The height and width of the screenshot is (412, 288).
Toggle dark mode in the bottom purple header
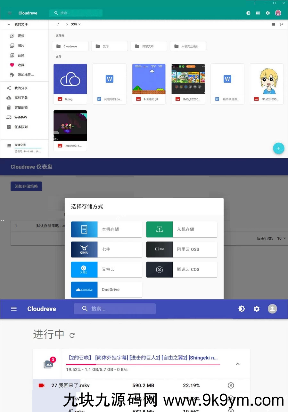click(242, 309)
